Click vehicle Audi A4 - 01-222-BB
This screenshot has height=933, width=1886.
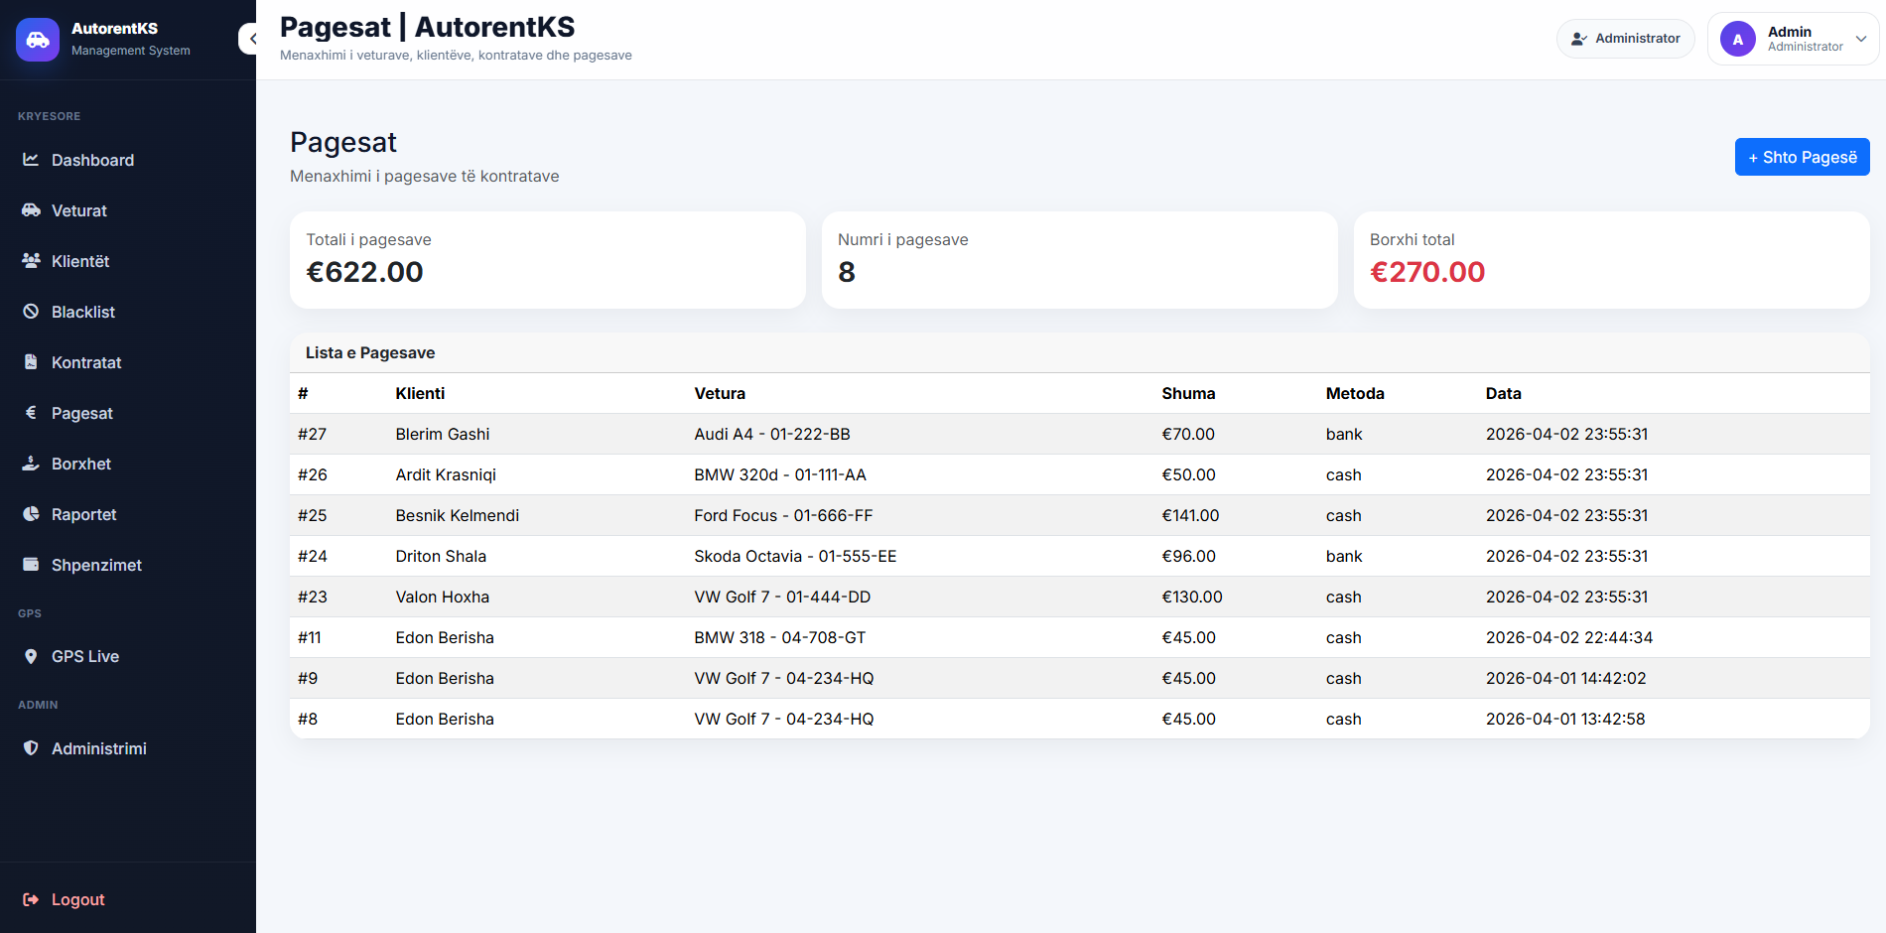pyautogui.click(x=772, y=434)
